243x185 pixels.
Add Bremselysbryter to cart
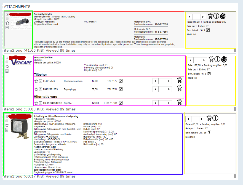(210, 16)
